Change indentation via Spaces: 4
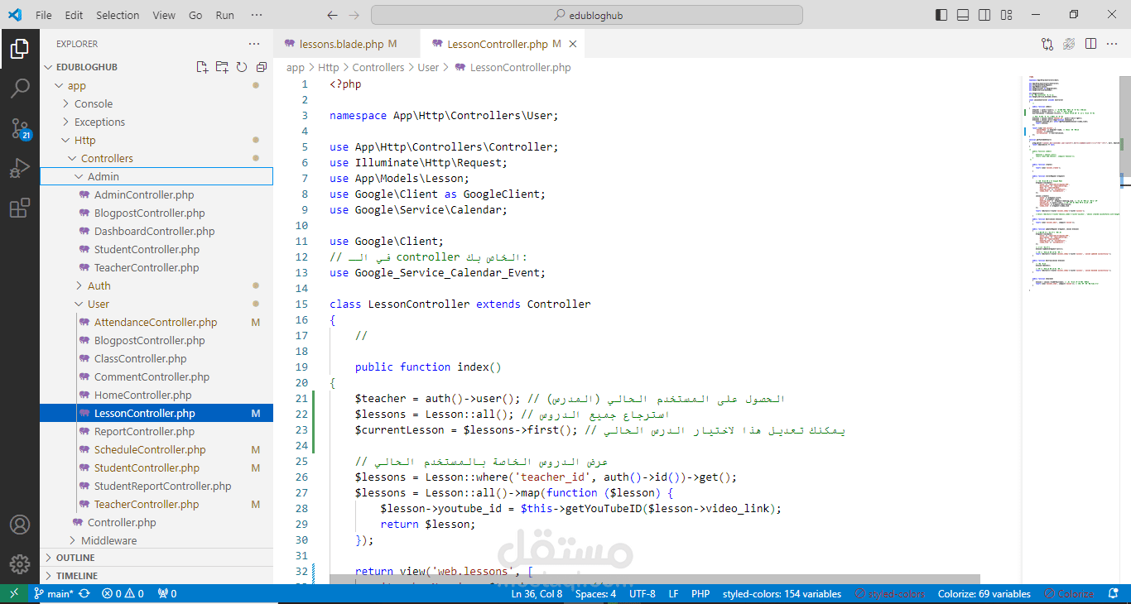 [596, 594]
